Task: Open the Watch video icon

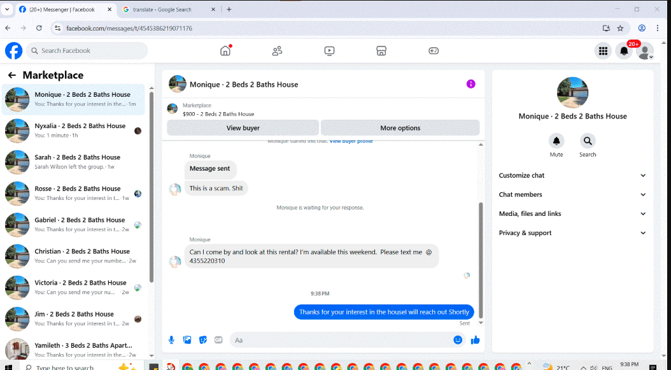Action: [x=329, y=50]
